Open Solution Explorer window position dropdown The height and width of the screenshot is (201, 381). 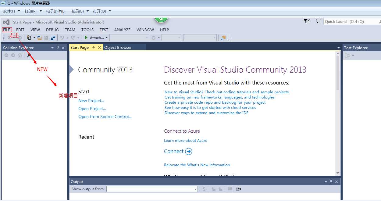52,48
